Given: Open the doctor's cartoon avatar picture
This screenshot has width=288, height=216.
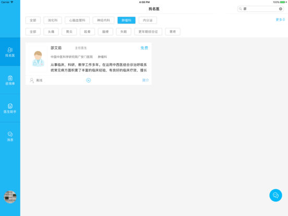Looking at the screenshot, I should coord(38,59).
